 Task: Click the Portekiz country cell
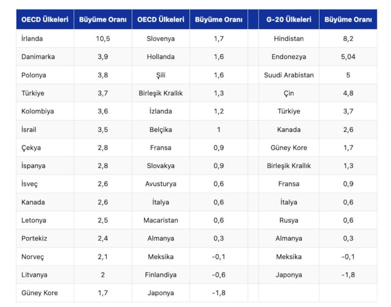tap(45, 238)
